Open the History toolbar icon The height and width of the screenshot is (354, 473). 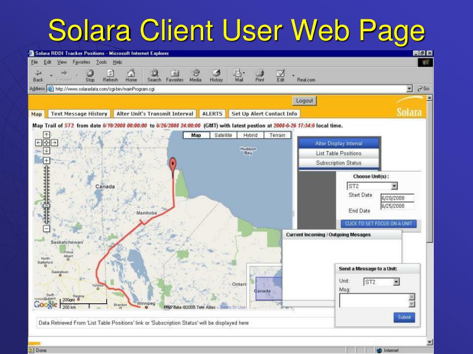216,76
